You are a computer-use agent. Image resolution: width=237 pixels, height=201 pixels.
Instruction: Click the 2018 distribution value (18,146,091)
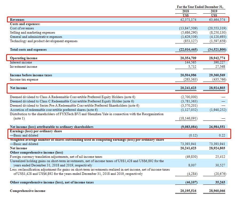pos(188,118)
